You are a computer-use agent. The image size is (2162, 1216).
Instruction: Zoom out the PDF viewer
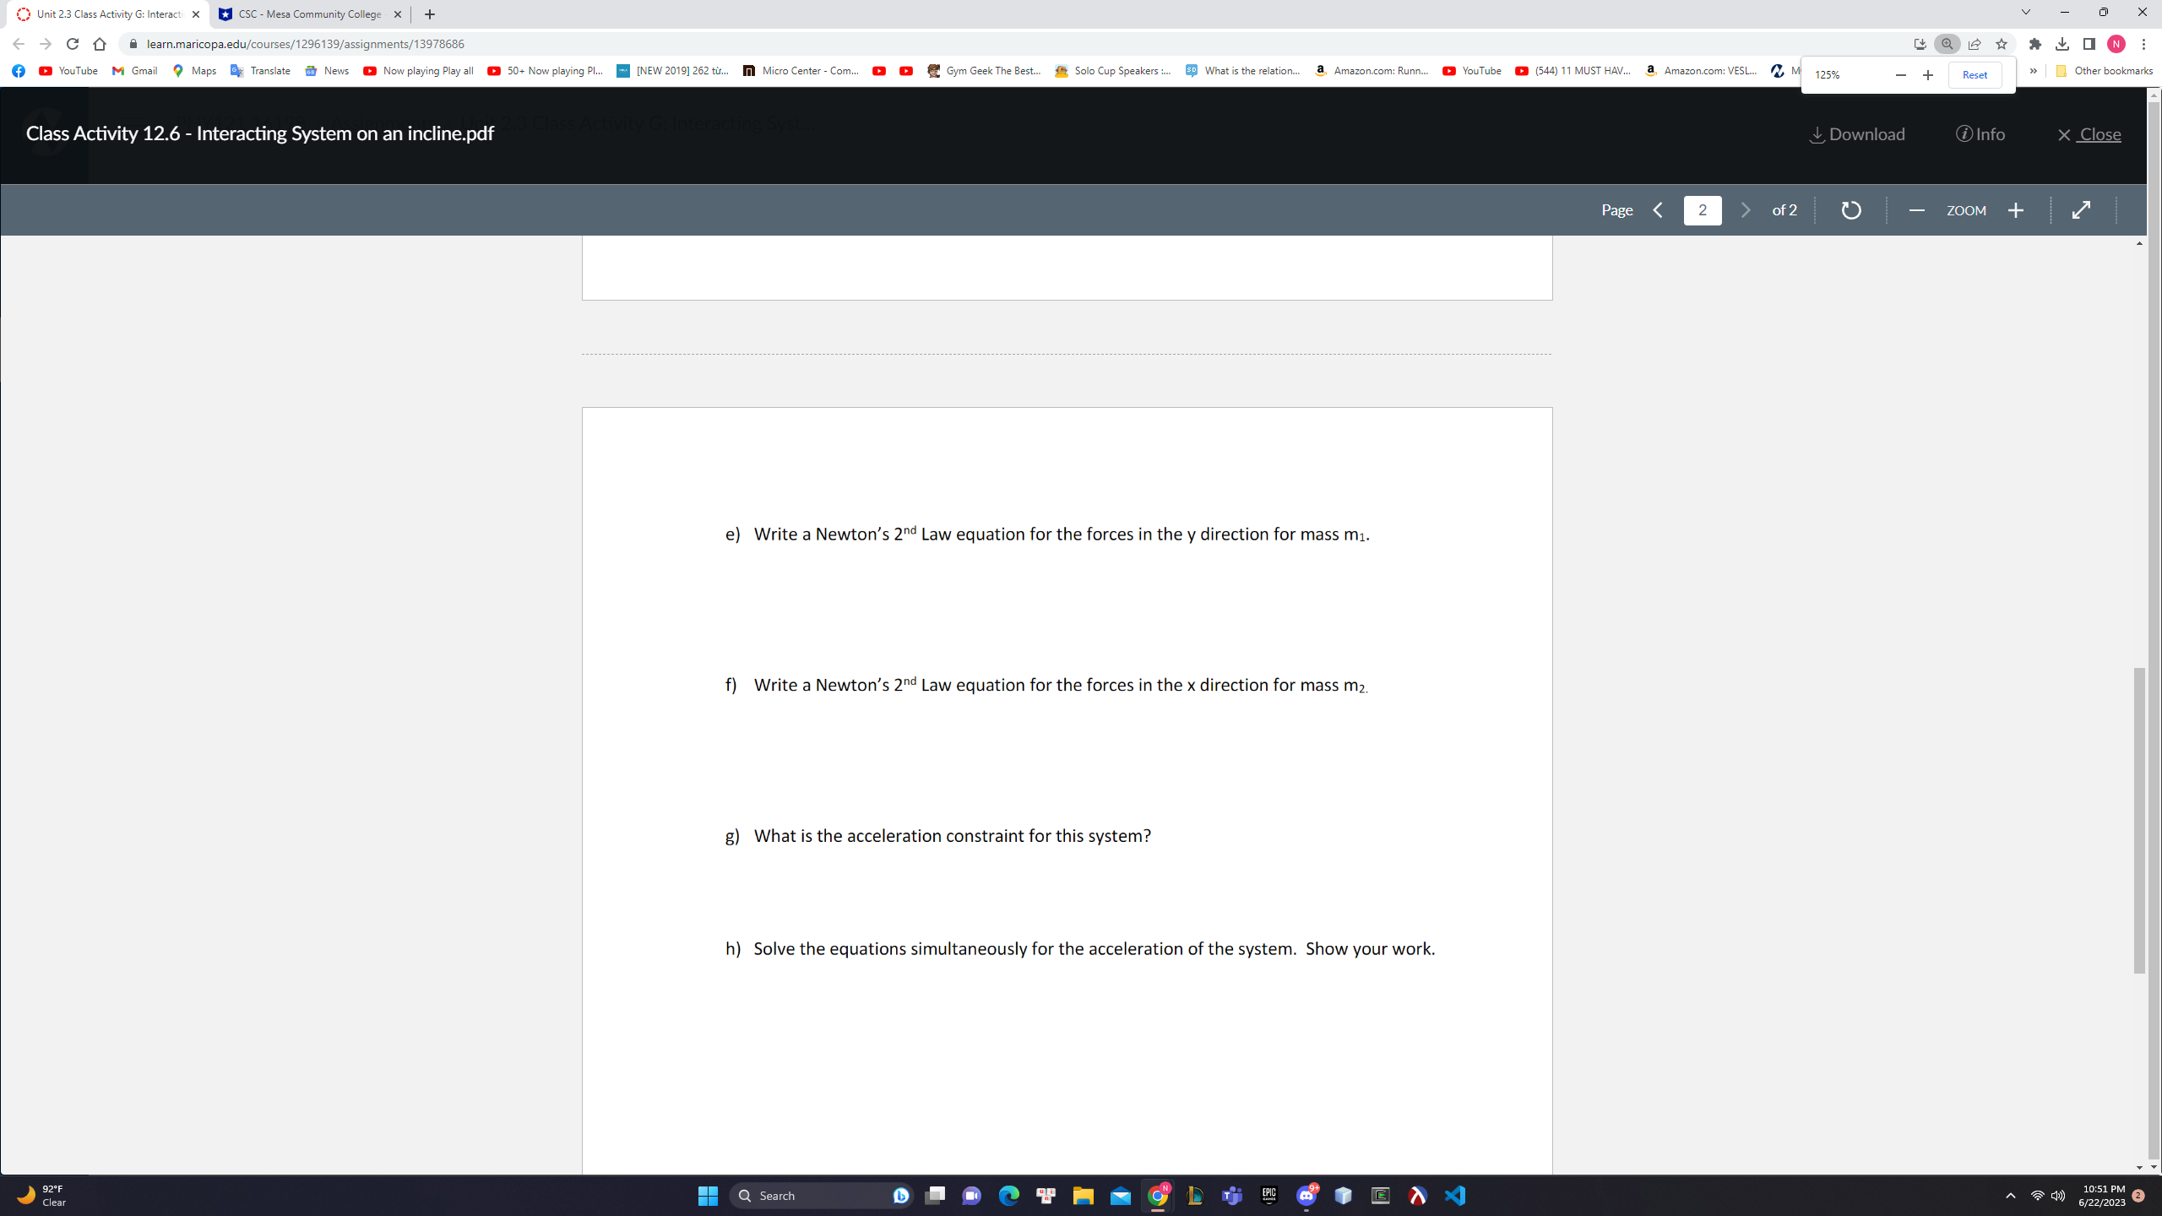point(1916,210)
